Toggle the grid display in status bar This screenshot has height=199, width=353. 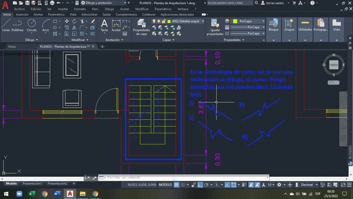(x=177, y=184)
